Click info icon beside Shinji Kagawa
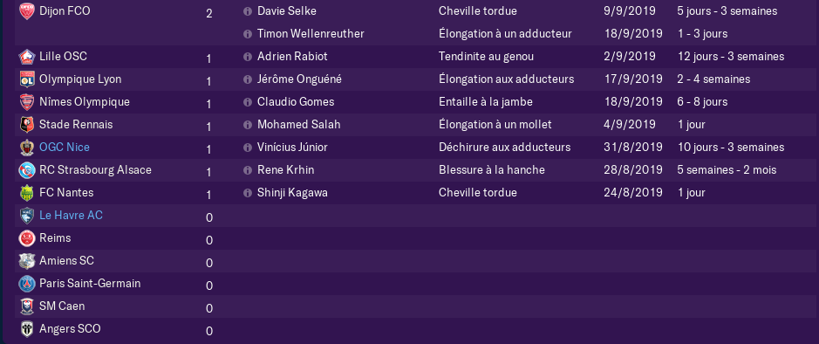 click(x=248, y=193)
